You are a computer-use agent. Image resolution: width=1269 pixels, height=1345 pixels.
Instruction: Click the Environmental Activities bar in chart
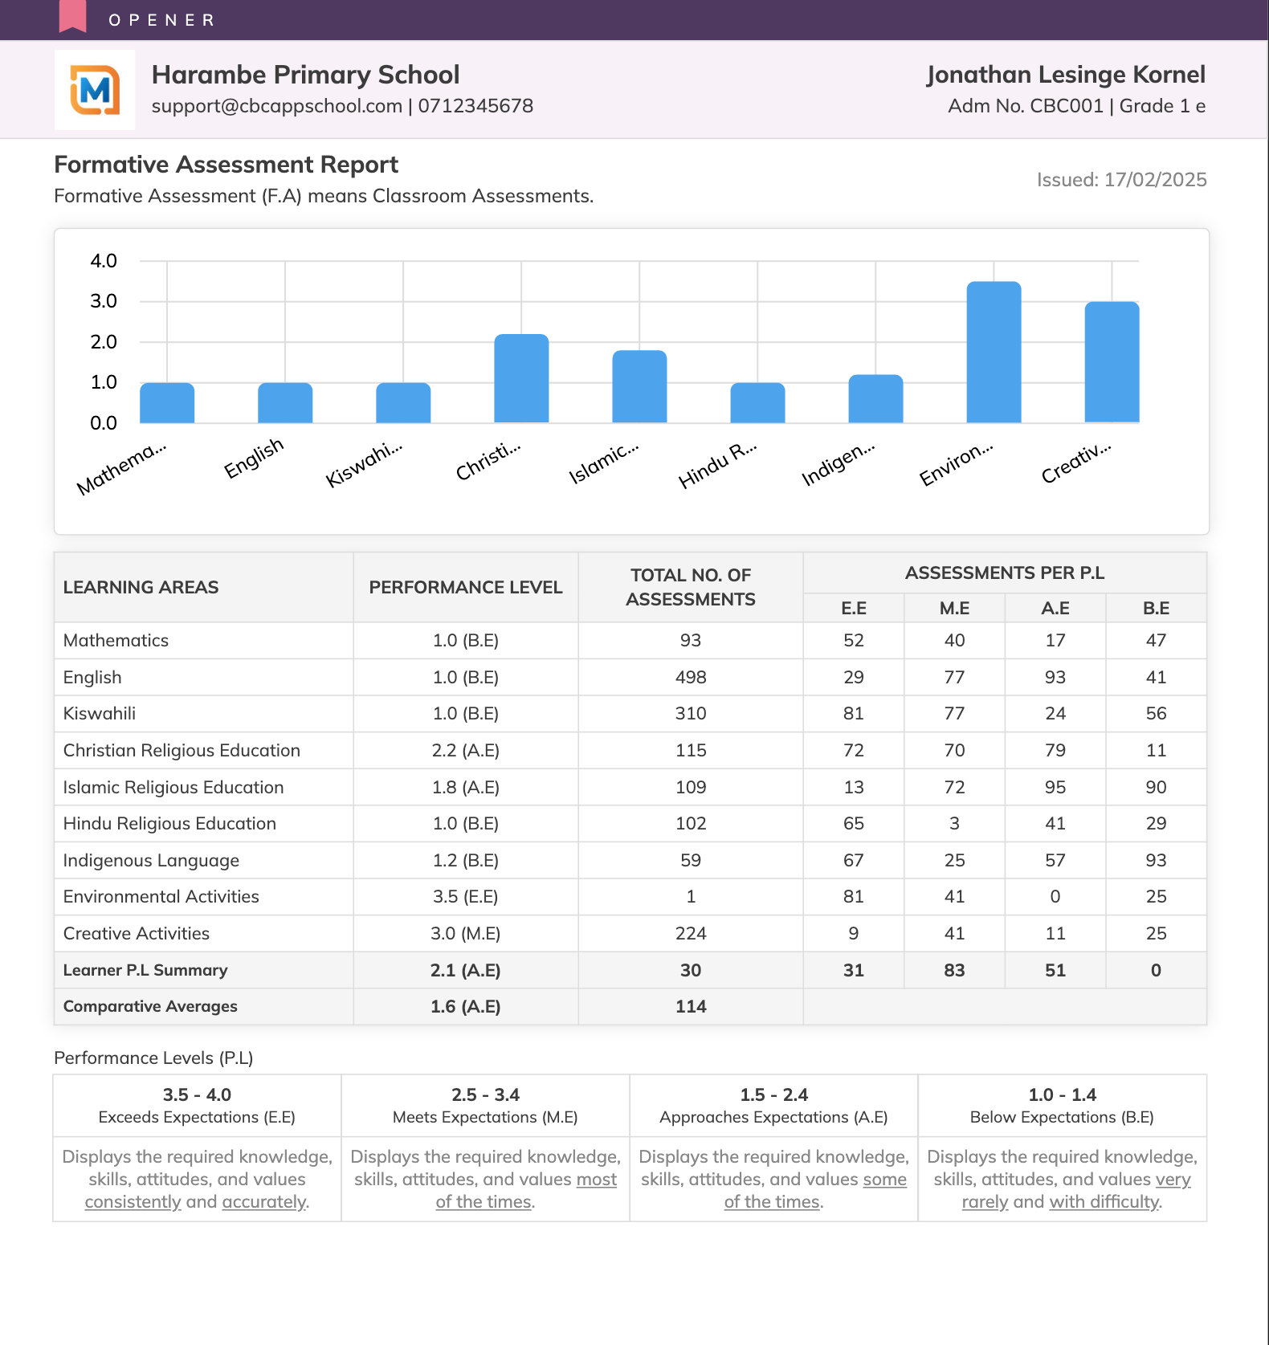[x=994, y=352]
